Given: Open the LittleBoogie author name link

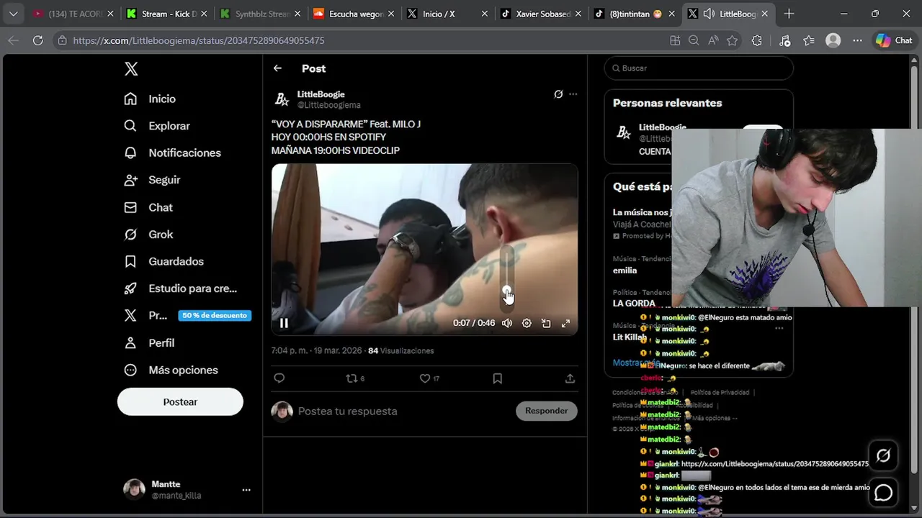Looking at the screenshot, I should (x=321, y=94).
